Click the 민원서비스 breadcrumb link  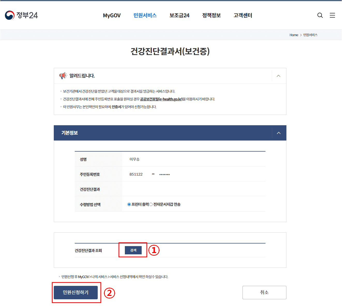coord(310,35)
